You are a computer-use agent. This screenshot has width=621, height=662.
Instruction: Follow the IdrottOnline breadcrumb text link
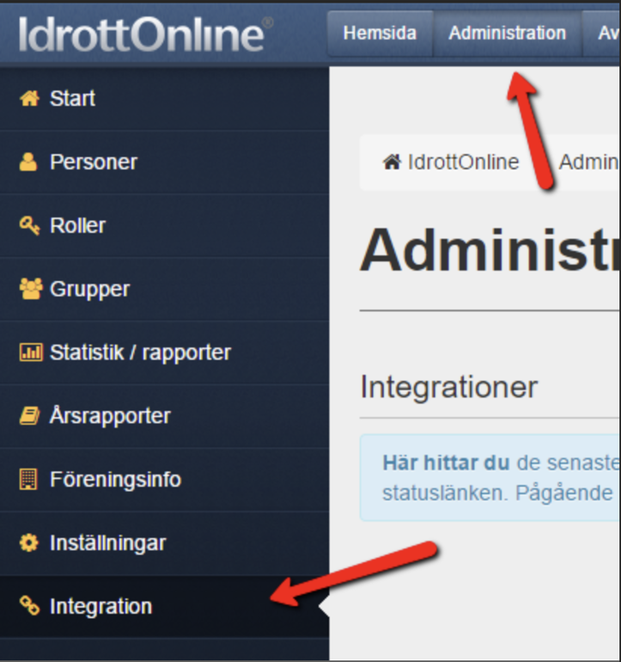[x=463, y=162]
